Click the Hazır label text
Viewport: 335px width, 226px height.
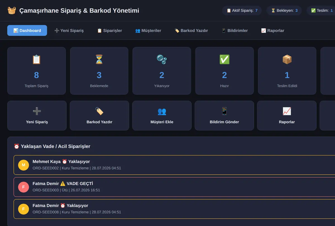point(224,86)
